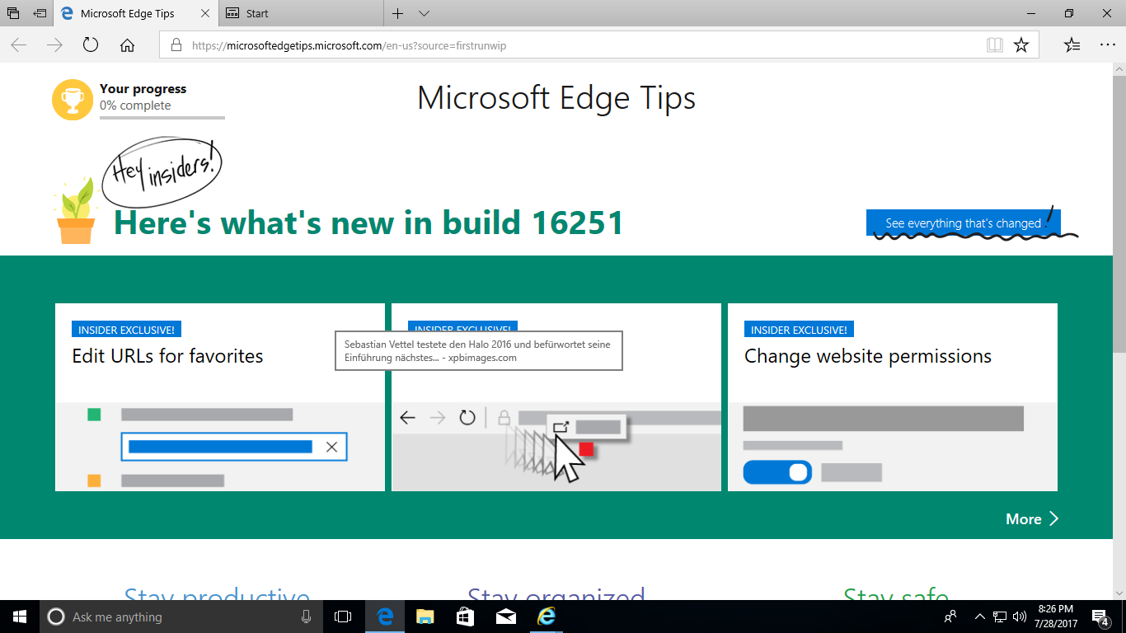Image resolution: width=1126 pixels, height=633 pixels.
Task: Switch to the Start tab
Action: (301, 13)
